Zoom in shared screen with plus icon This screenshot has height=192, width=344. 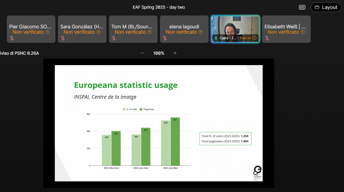[175, 53]
